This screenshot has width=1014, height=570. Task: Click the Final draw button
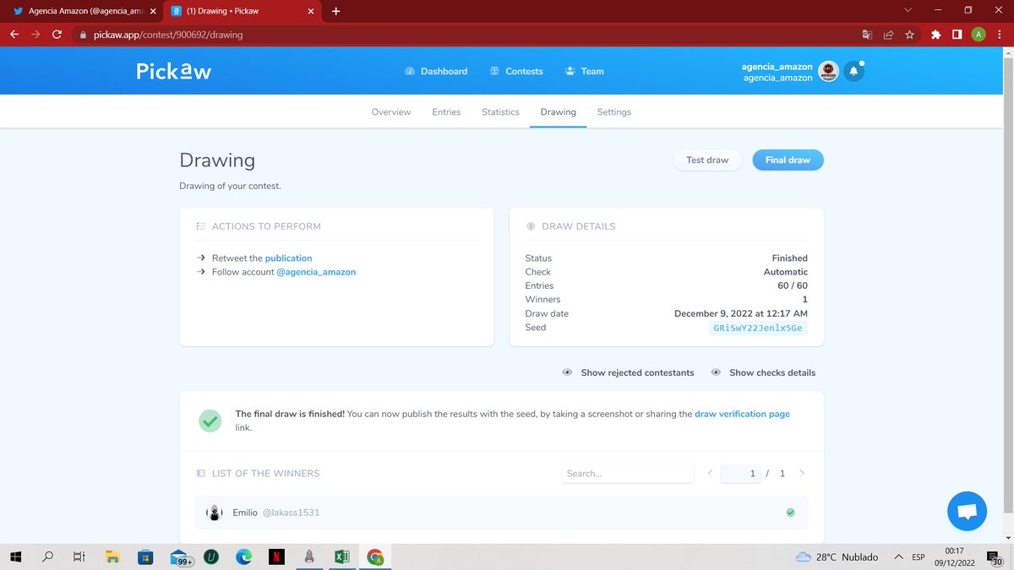click(x=788, y=160)
